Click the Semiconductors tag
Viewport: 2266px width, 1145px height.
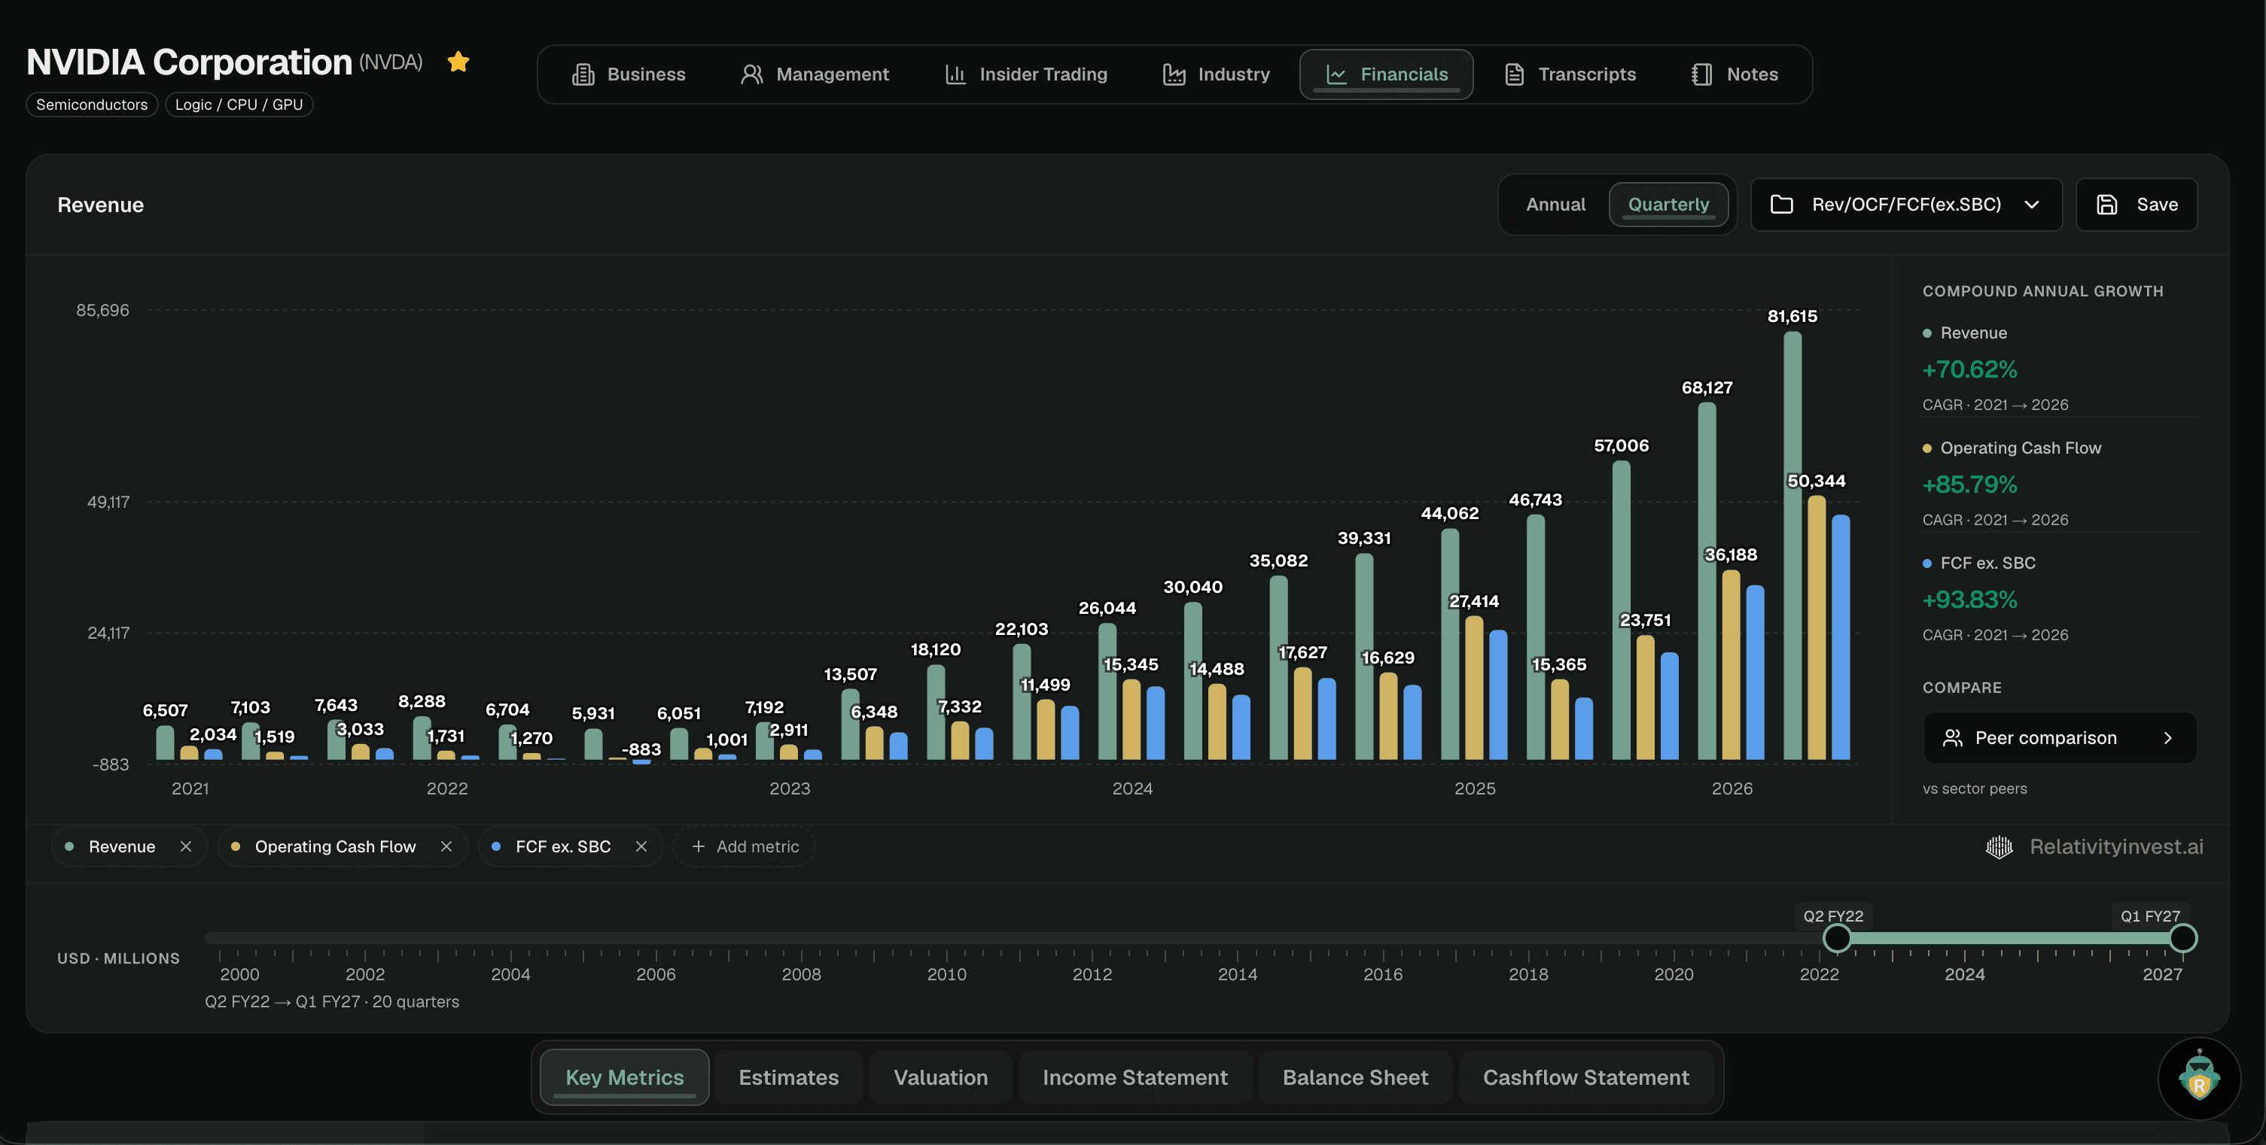tap(92, 105)
